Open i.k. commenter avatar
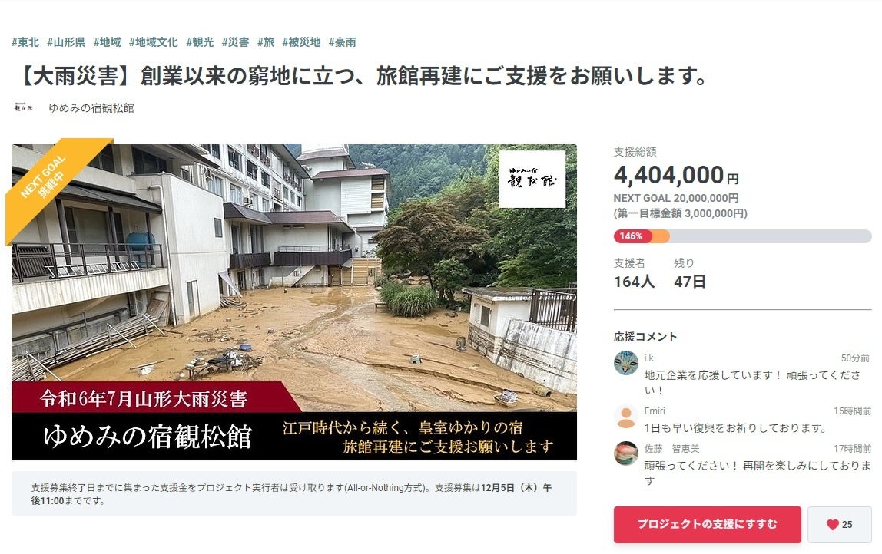The width and height of the screenshot is (882, 554). click(x=625, y=363)
